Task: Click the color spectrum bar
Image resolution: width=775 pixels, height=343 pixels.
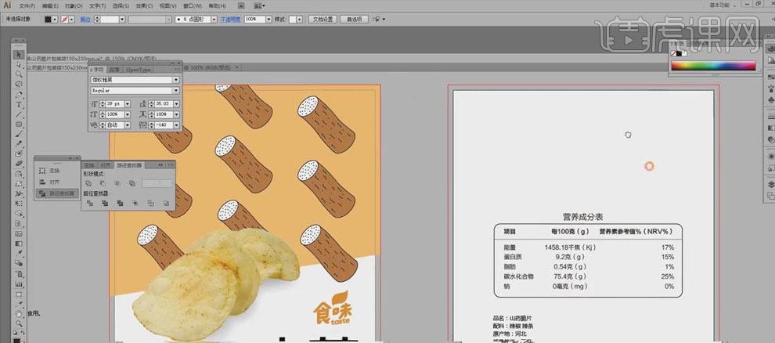Action: click(712, 66)
